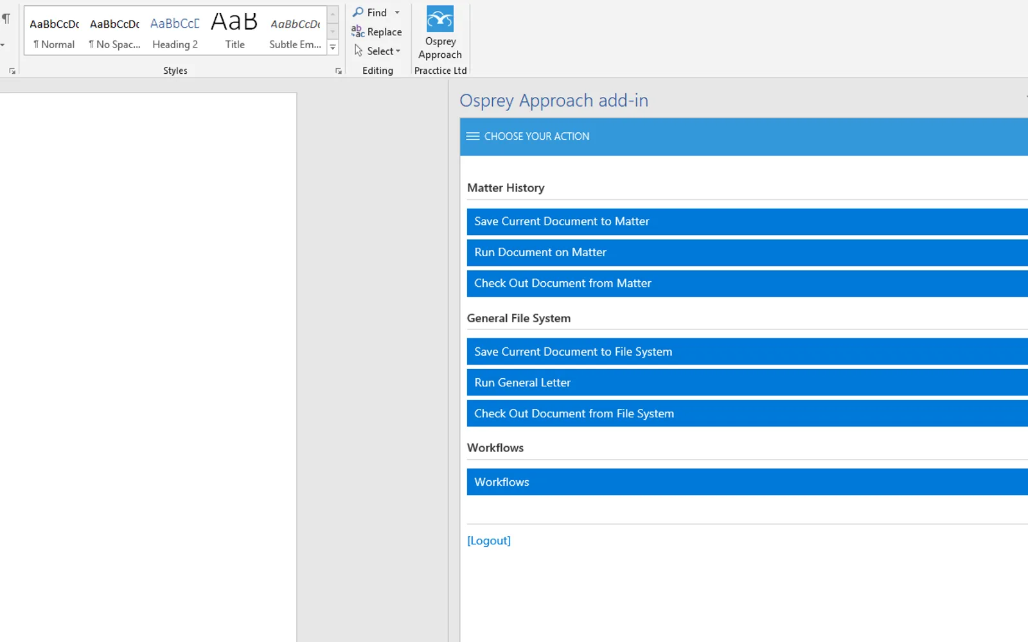
Task: Open the Paragraph settings dialog launcher
Action: point(12,71)
